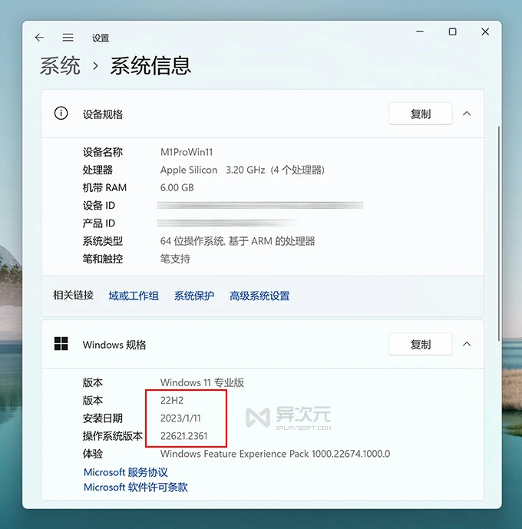
Task: Open Microsoft 软件许可条款 link
Action: (x=136, y=488)
